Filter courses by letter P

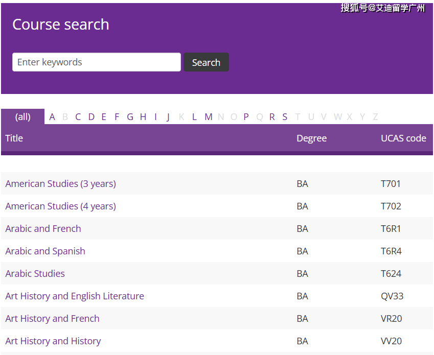point(246,117)
